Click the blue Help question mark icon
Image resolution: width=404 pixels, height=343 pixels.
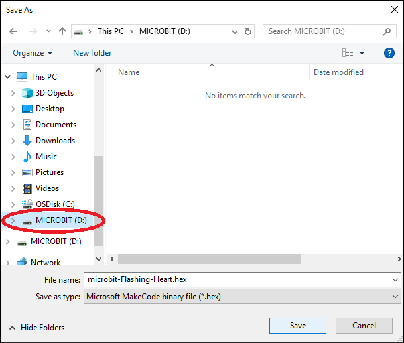click(x=389, y=53)
